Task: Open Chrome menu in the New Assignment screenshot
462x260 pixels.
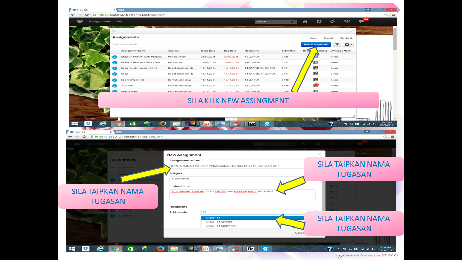Action: [393, 137]
